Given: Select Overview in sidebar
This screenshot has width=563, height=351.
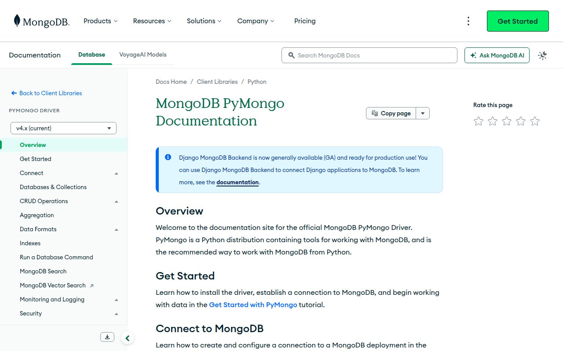Looking at the screenshot, I should click(64, 145).
